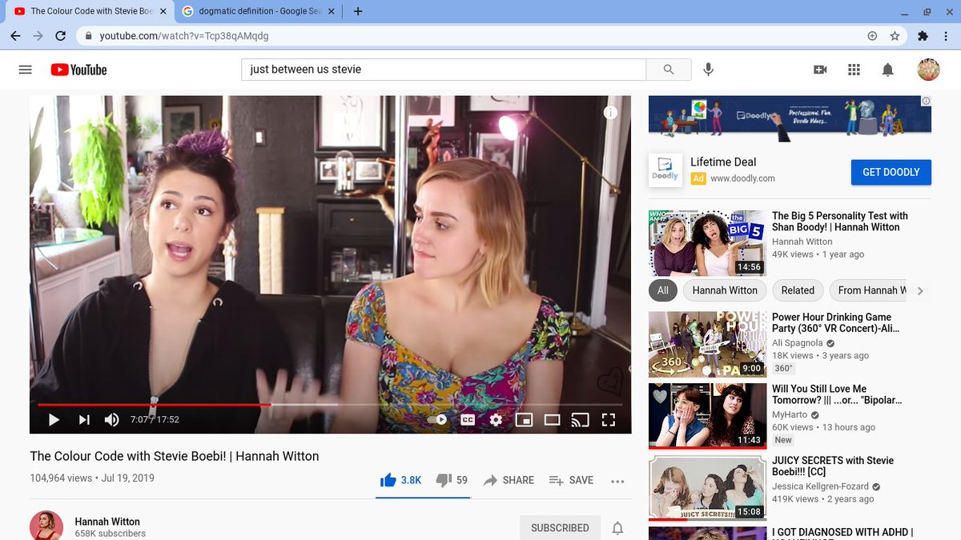Play the video

click(x=54, y=419)
